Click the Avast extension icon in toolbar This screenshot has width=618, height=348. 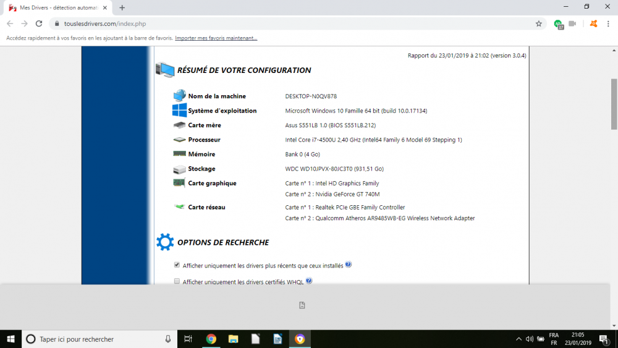[593, 23]
